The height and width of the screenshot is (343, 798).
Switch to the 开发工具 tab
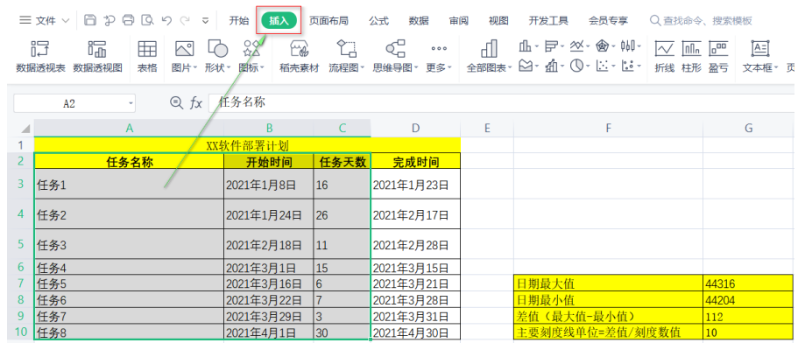tap(548, 21)
